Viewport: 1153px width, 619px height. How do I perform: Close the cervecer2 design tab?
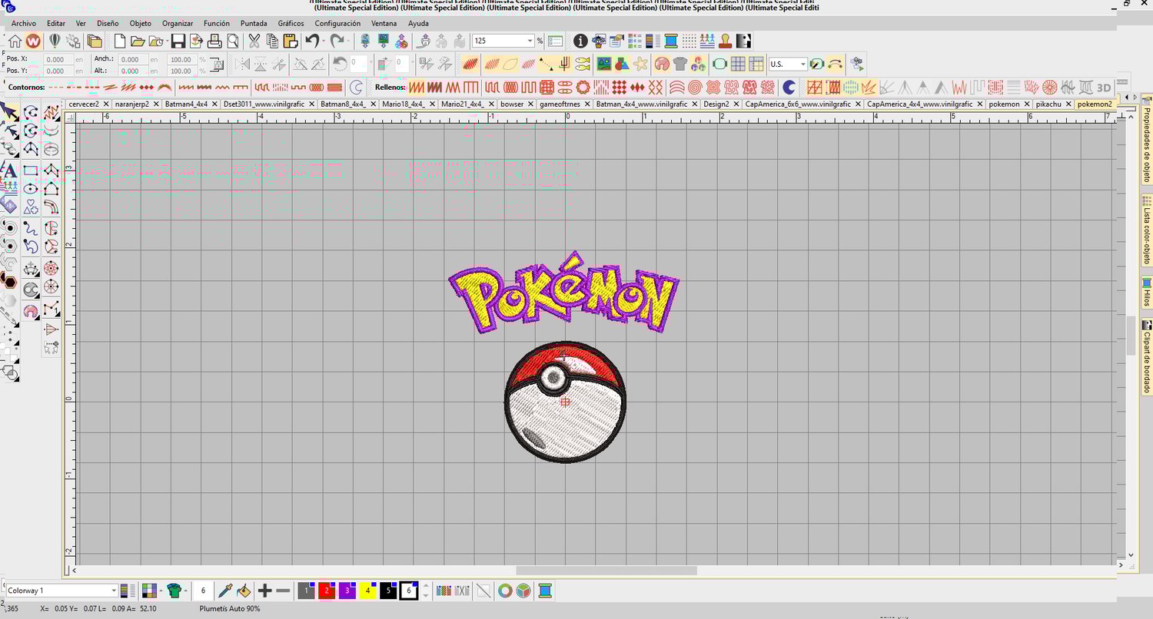point(107,104)
